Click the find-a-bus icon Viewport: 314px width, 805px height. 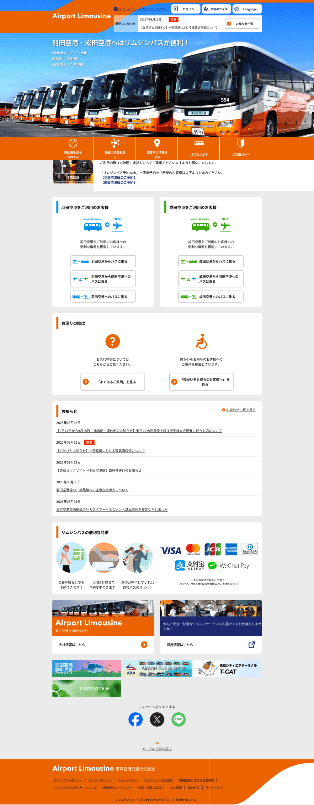click(x=199, y=143)
